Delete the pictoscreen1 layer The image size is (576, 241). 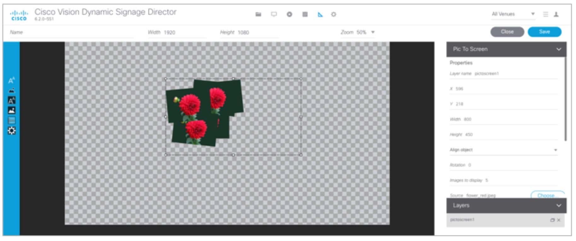point(559,220)
